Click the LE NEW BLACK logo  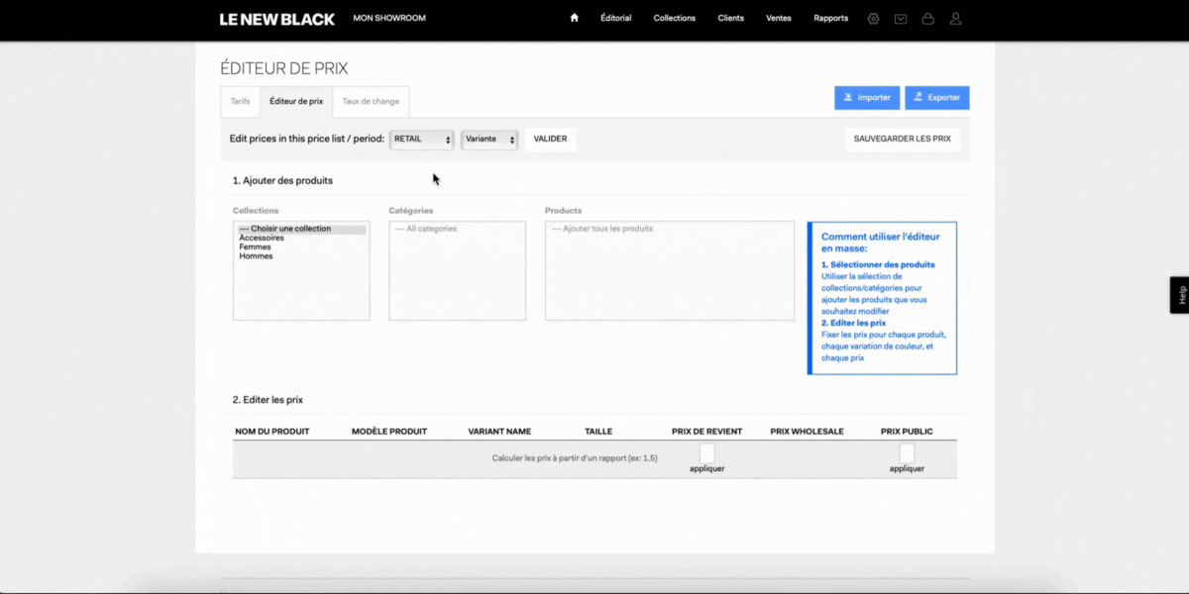click(277, 19)
